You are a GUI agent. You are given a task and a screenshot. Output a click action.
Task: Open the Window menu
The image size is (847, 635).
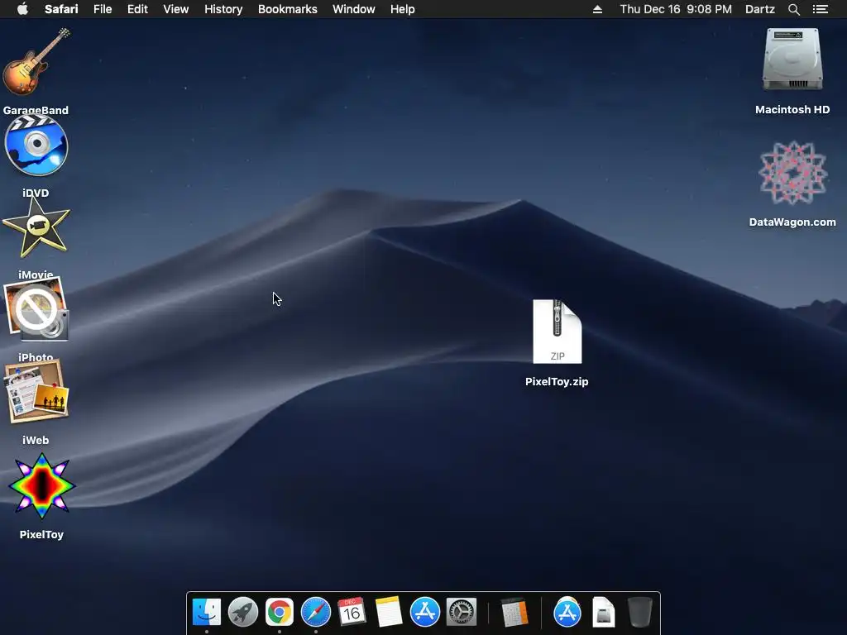[x=354, y=9]
